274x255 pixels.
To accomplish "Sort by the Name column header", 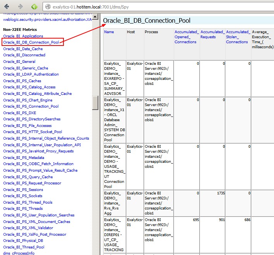I will (109, 32).
